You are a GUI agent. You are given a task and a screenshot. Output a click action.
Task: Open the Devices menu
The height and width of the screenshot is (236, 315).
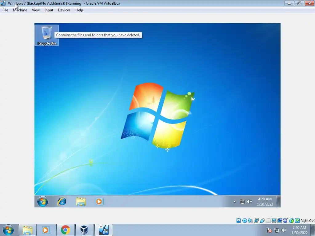64,10
